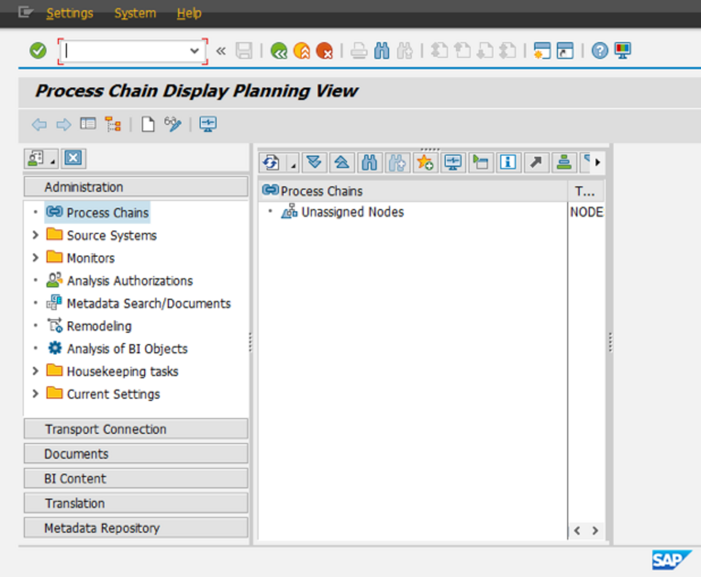Click the green Enter checkmark icon

[x=38, y=50]
